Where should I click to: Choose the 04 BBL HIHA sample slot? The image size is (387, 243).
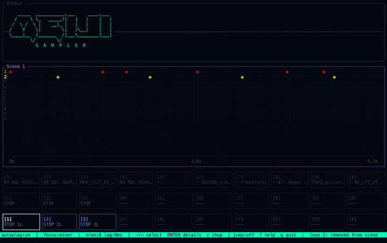(136, 180)
